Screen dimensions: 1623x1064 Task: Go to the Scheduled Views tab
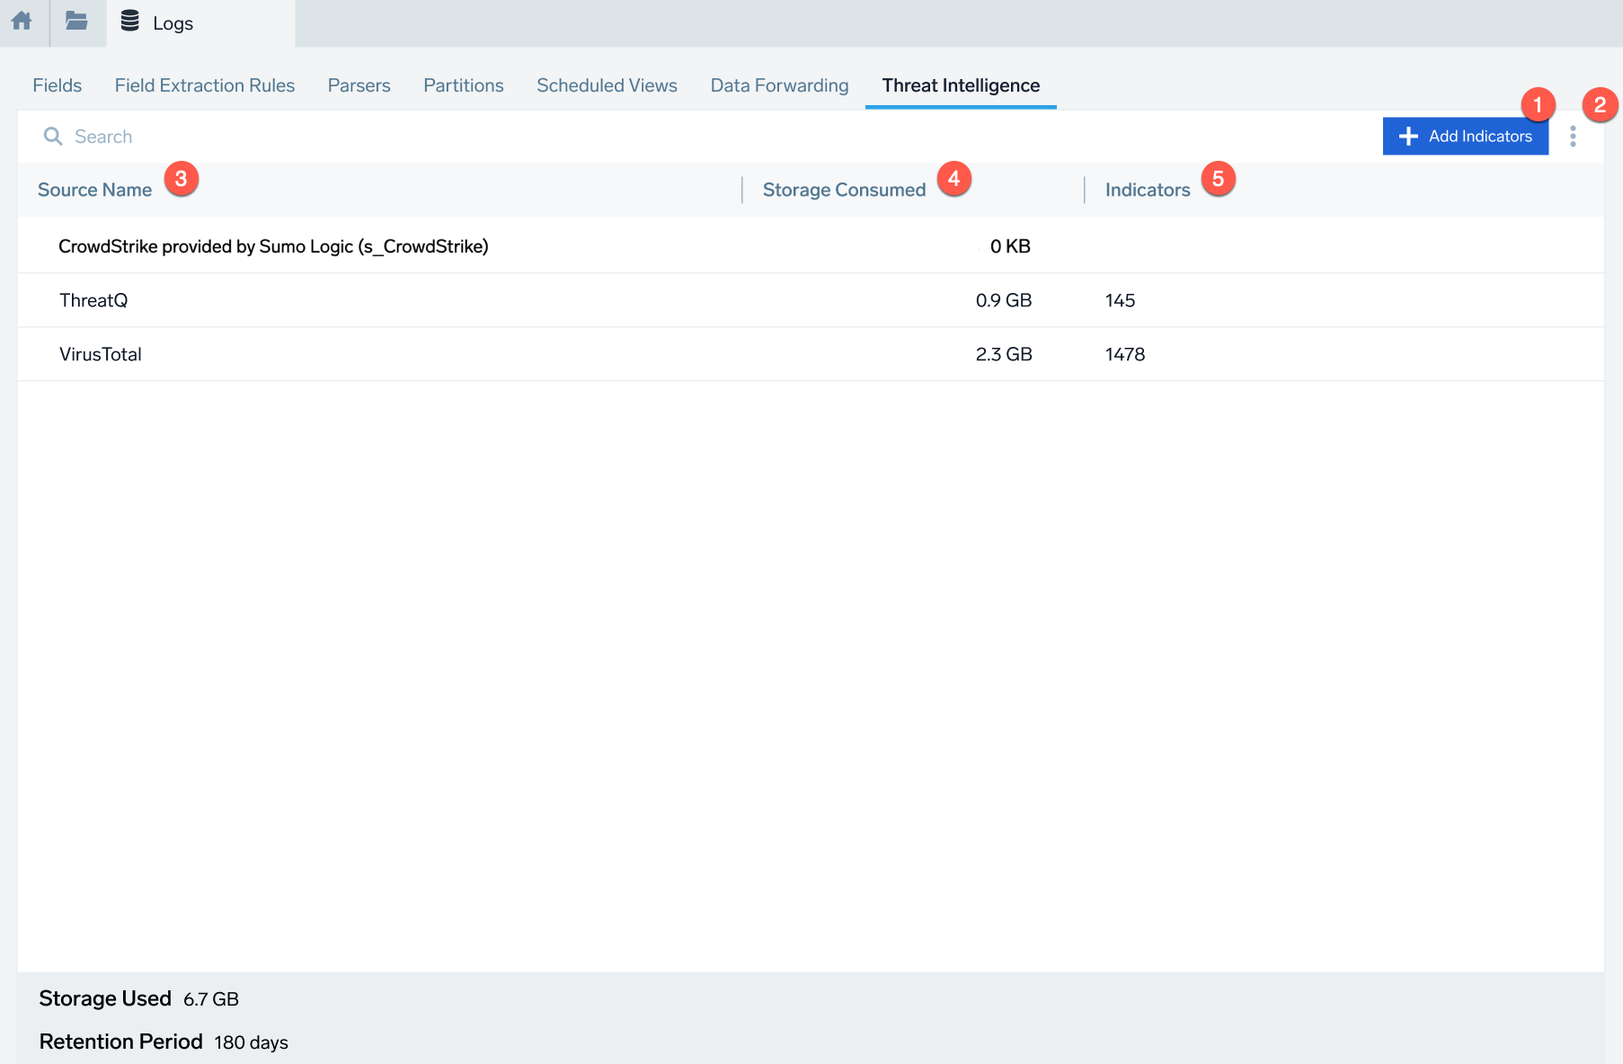click(608, 85)
